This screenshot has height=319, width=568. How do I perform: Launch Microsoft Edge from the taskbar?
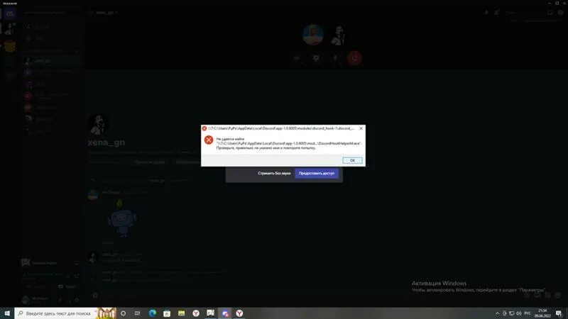click(153, 313)
